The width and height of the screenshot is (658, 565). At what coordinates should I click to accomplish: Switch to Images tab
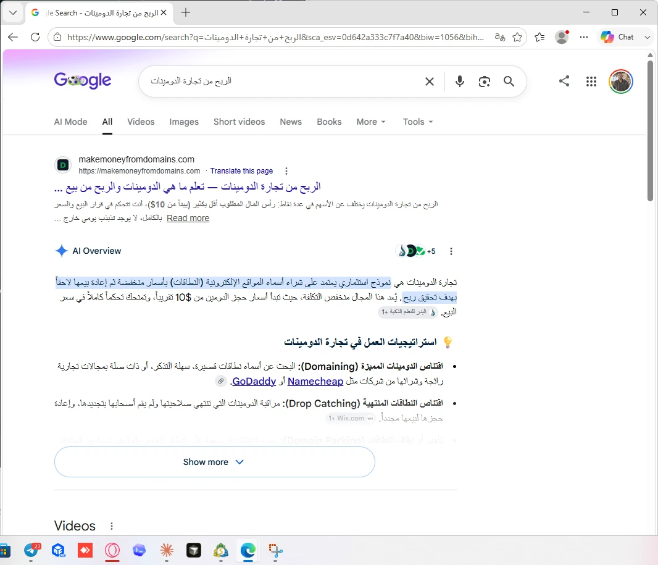coord(184,122)
